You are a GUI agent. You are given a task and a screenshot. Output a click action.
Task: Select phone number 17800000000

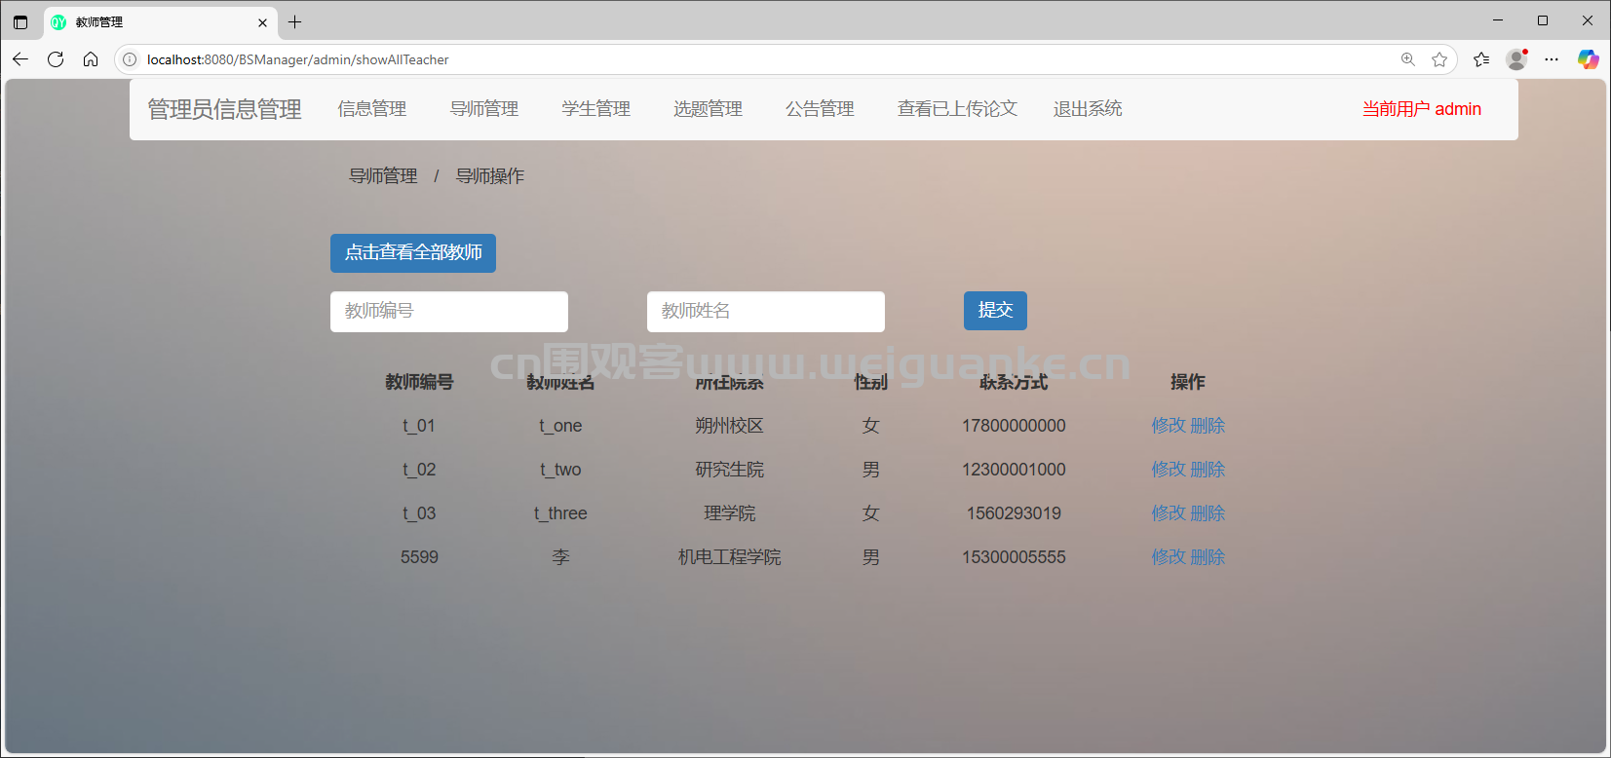(x=1014, y=426)
